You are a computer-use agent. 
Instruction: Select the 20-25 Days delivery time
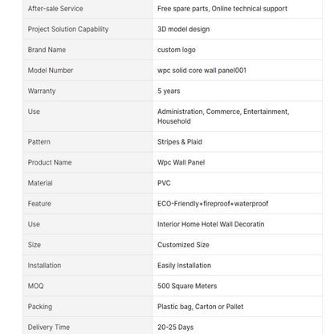[x=176, y=328]
